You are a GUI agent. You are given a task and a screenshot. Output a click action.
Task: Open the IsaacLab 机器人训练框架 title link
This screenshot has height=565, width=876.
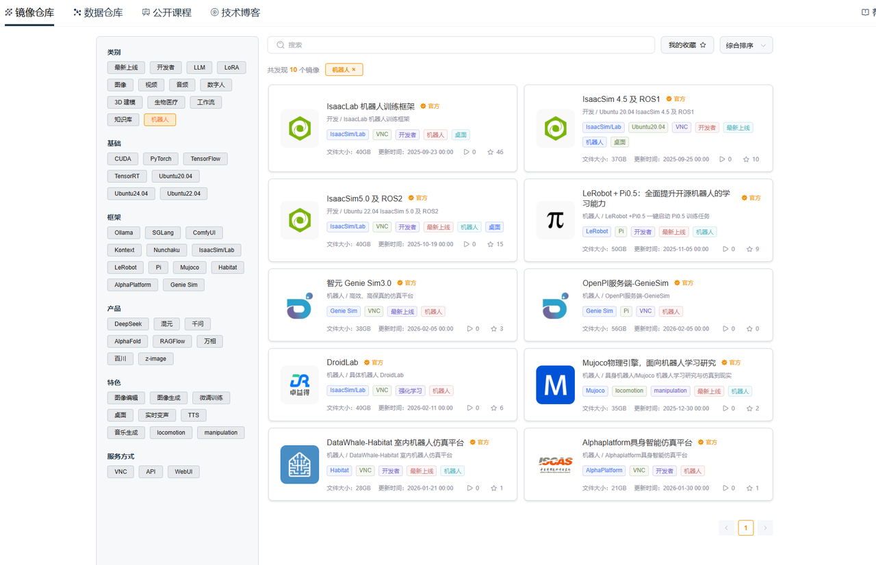click(x=370, y=107)
